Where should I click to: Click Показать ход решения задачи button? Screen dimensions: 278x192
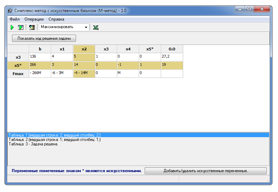tap(44, 38)
